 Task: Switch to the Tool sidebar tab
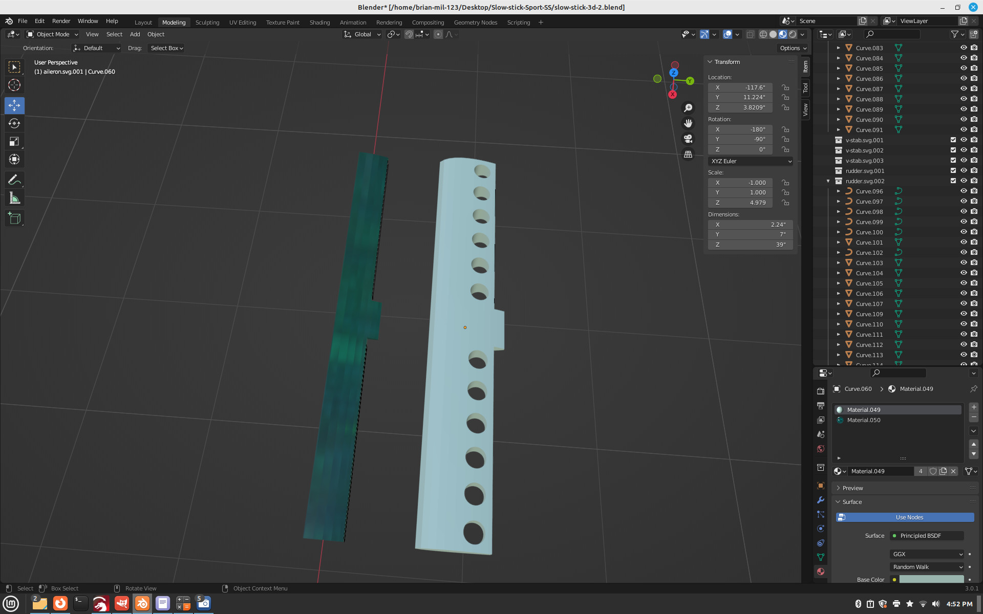point(806,88)
